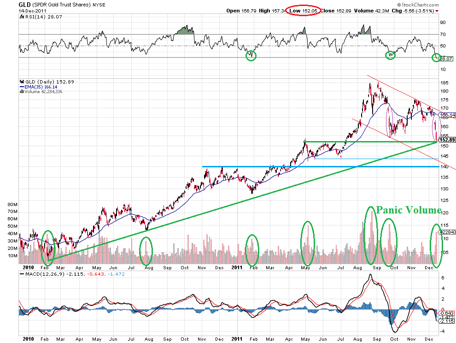Click the 152.89 last price tag
Screen dimensions: 456x343
pos(447,140)
